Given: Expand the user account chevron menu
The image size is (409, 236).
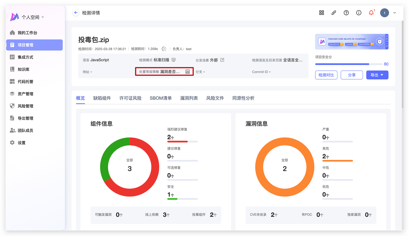Looking at the screenshot, I should point(395,13).
